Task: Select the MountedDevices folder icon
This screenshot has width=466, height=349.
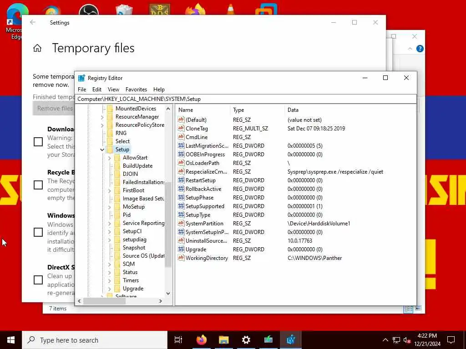Action: coord(110,109)
